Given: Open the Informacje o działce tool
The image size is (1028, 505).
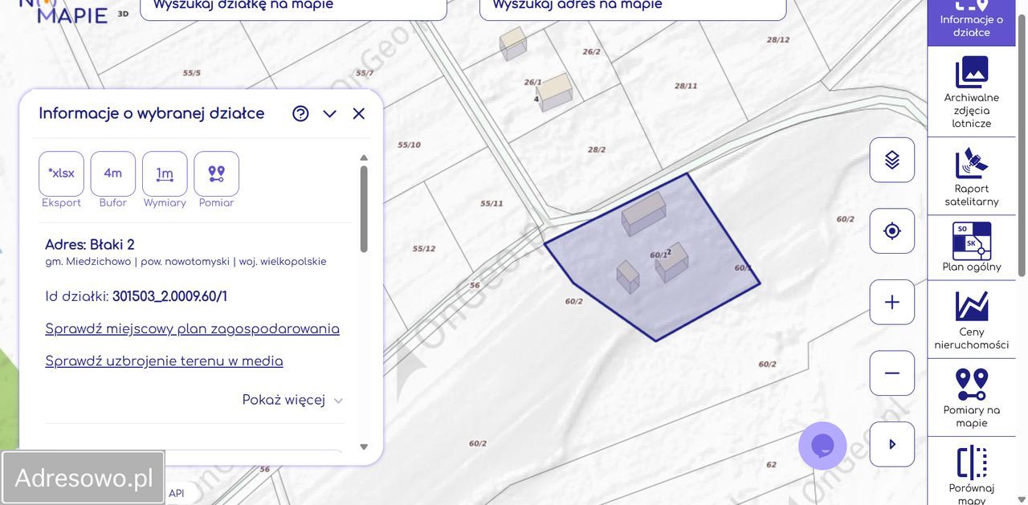Looking at the screenshot, I should (971, 21).
